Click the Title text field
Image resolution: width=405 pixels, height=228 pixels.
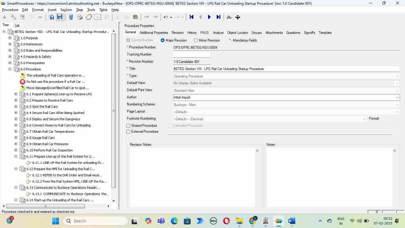click(286, 69)
